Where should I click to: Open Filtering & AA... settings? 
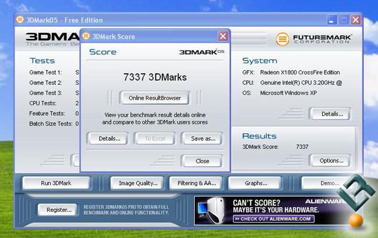tap(196, 183)
